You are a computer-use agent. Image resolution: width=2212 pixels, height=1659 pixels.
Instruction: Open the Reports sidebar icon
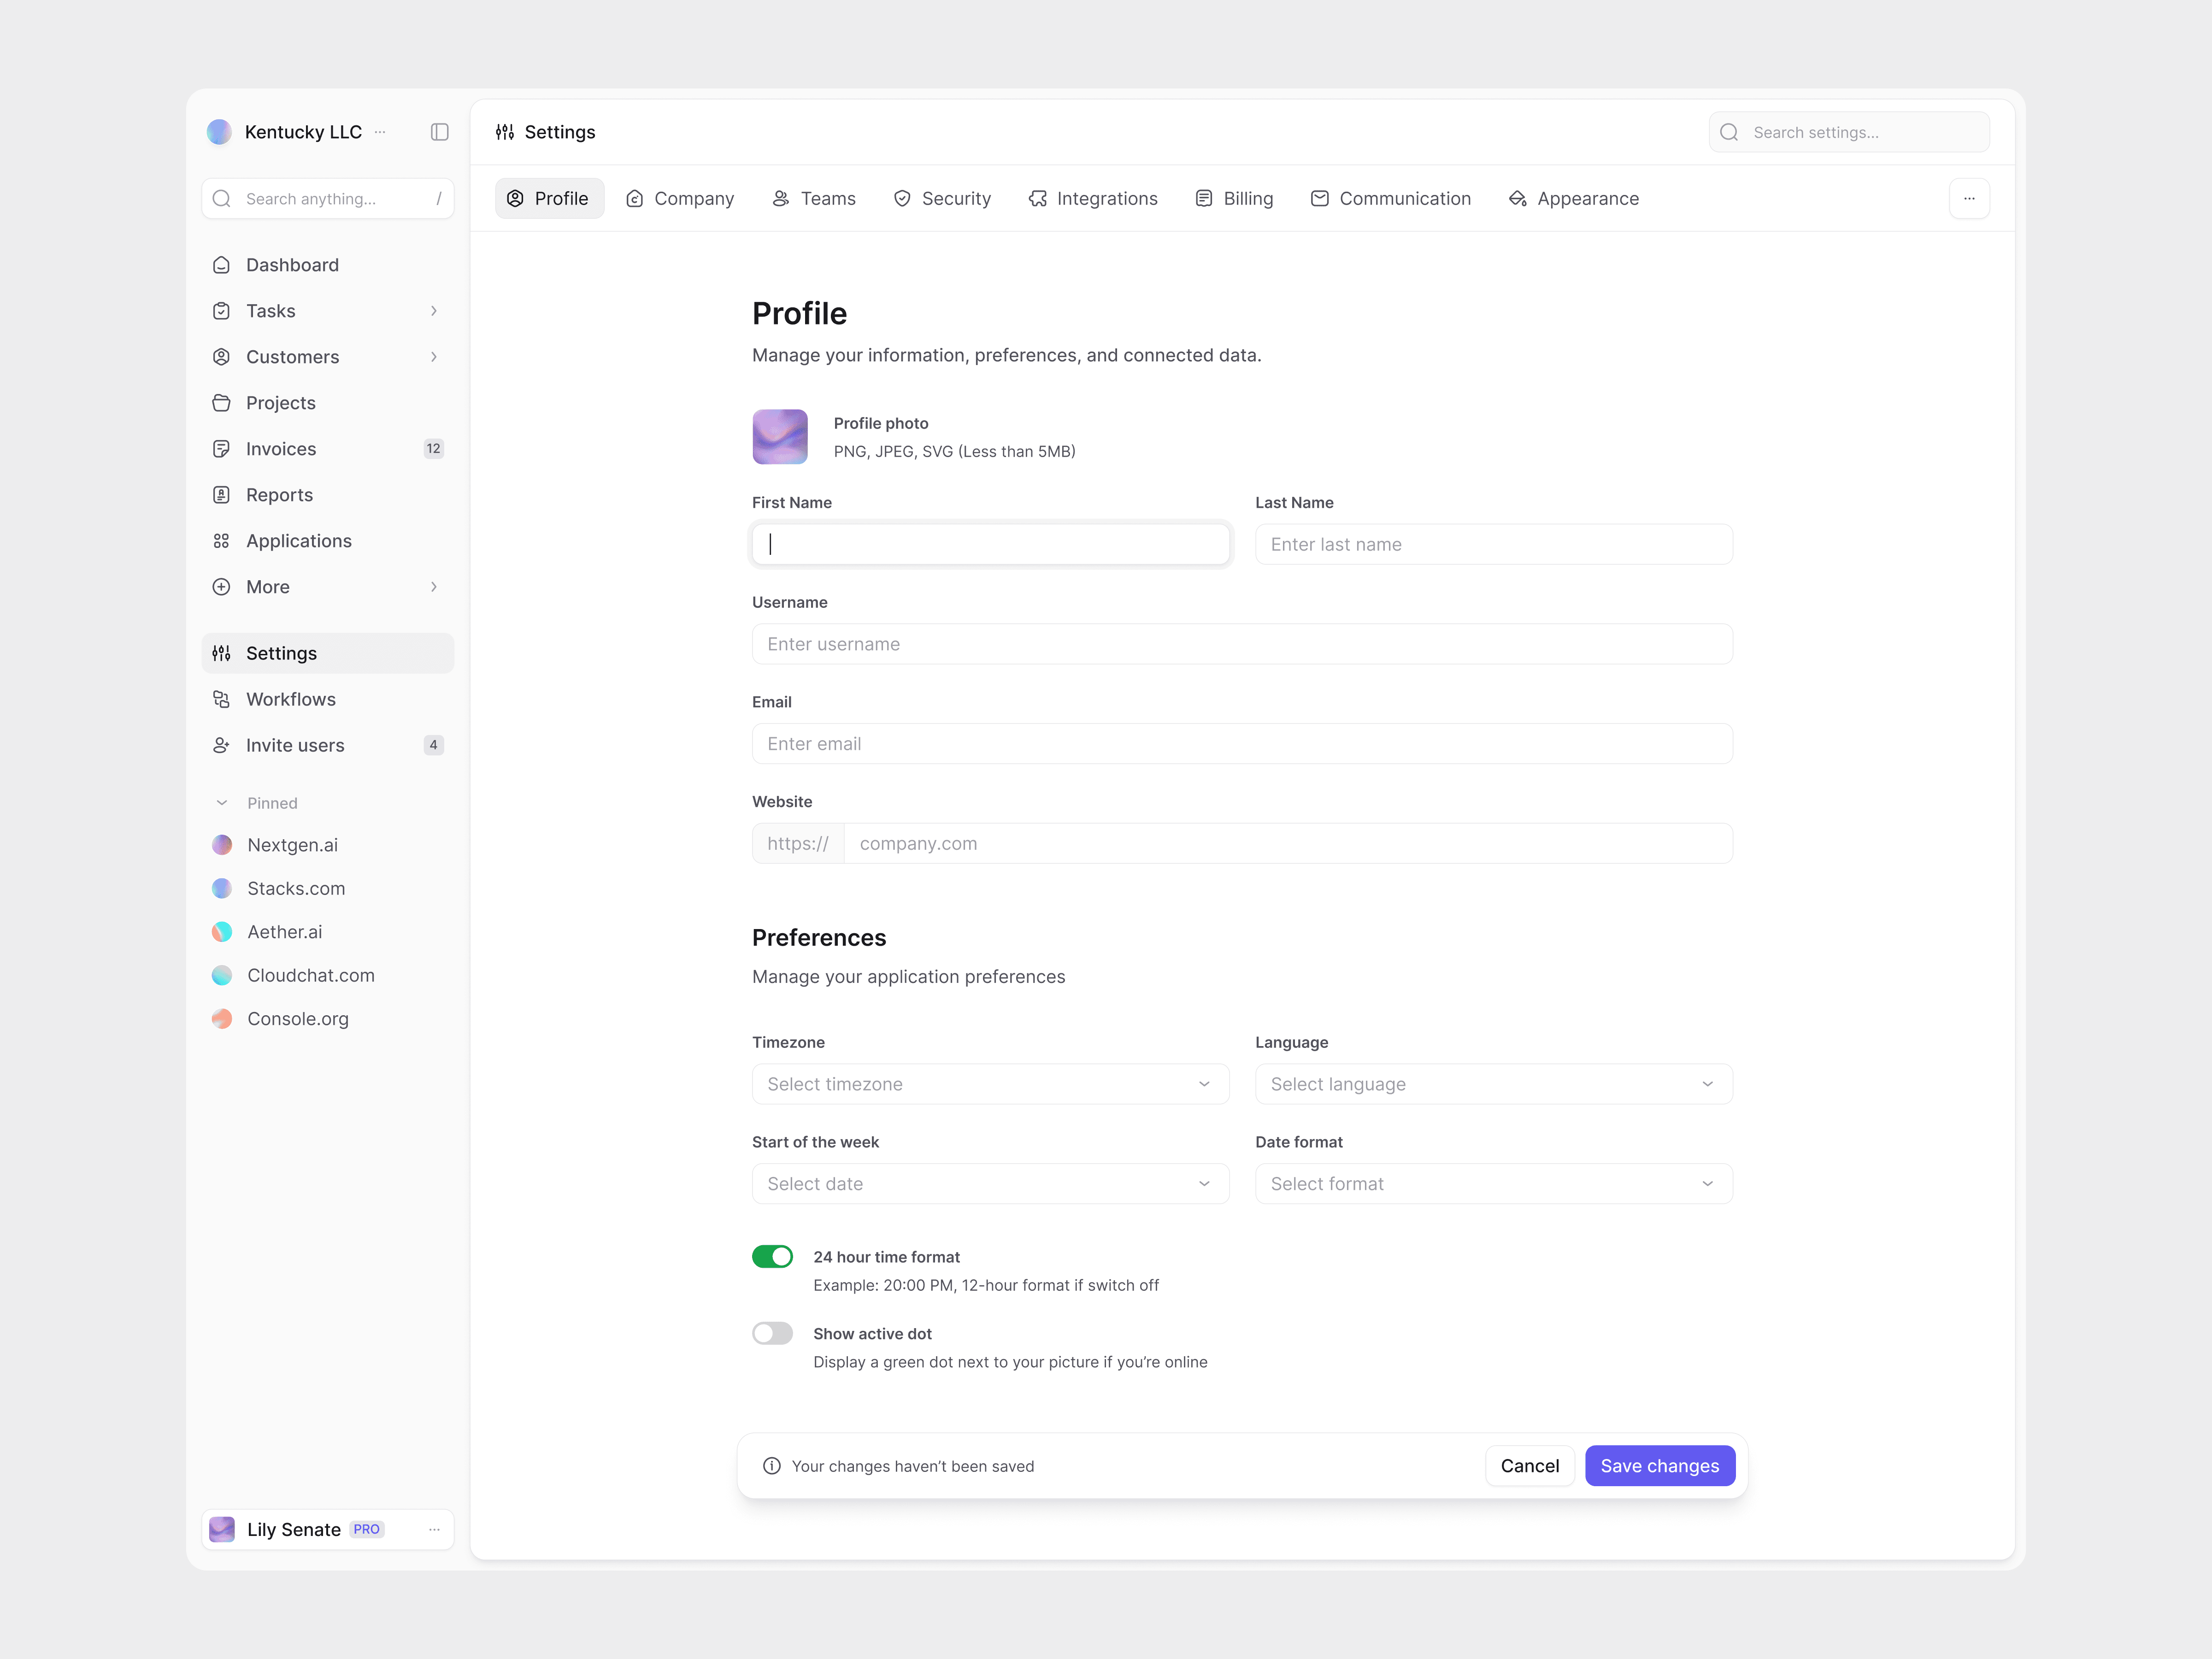click(221, 495)
